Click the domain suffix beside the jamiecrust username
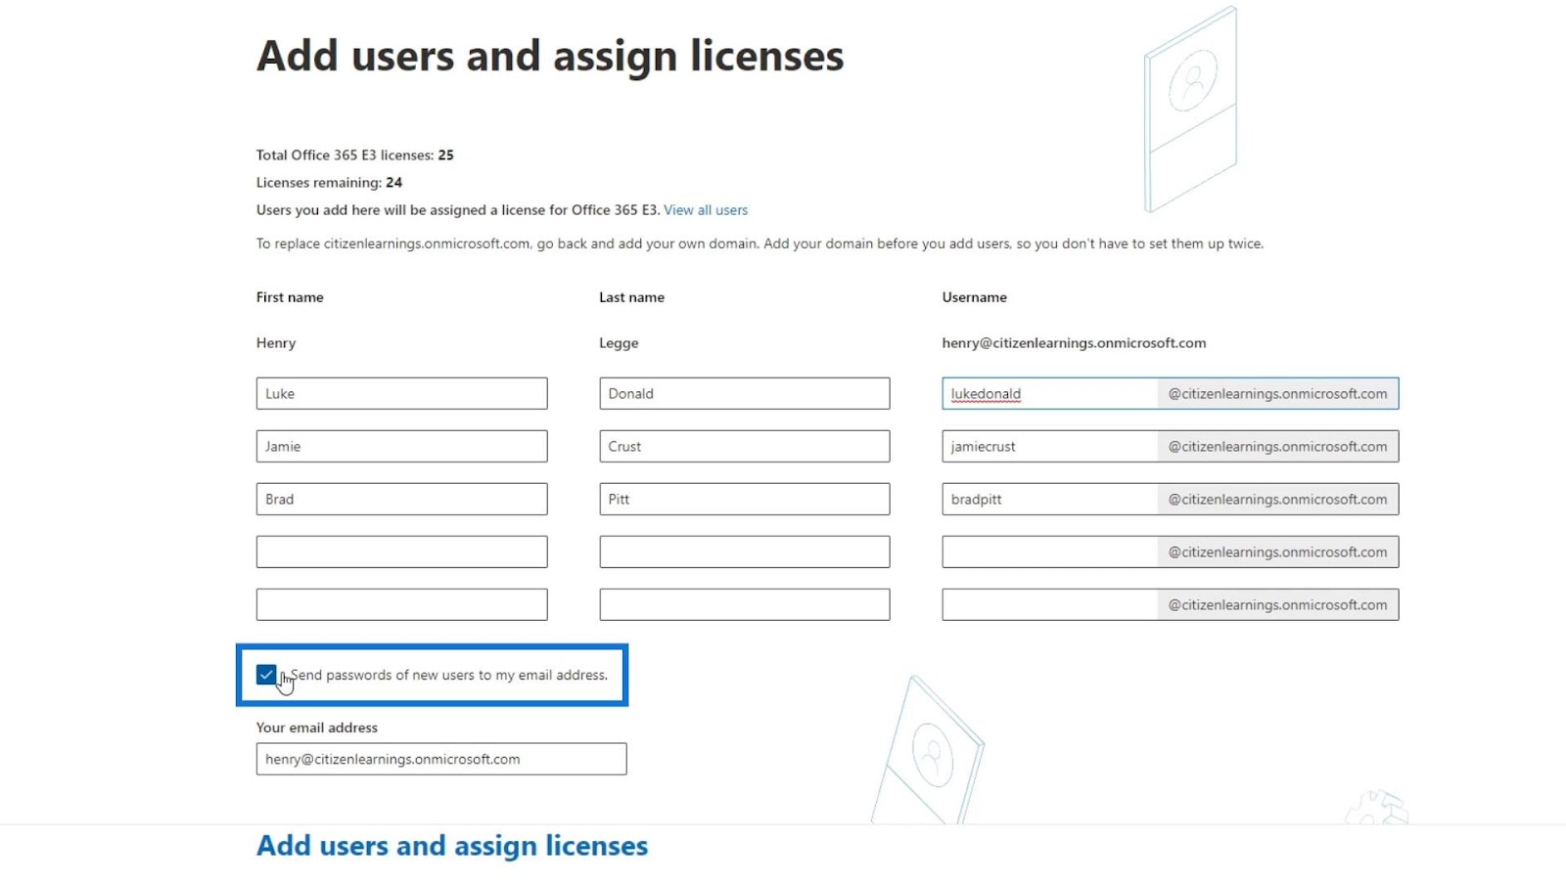Screen dimensions: 1566x880 point(1278,447)
